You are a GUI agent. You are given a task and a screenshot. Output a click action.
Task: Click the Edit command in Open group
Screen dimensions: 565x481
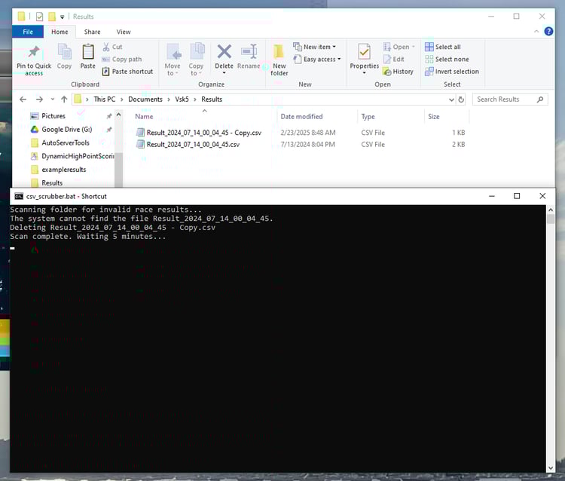[394, 59]
